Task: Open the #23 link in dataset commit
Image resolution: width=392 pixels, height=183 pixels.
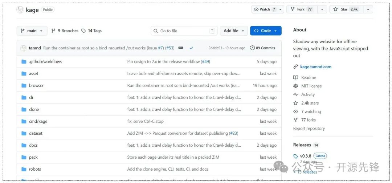Action: point(233,133)
